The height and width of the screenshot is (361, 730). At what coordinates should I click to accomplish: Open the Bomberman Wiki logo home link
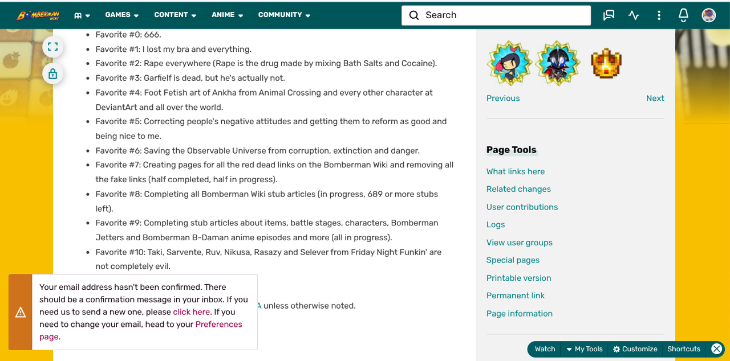38,15
